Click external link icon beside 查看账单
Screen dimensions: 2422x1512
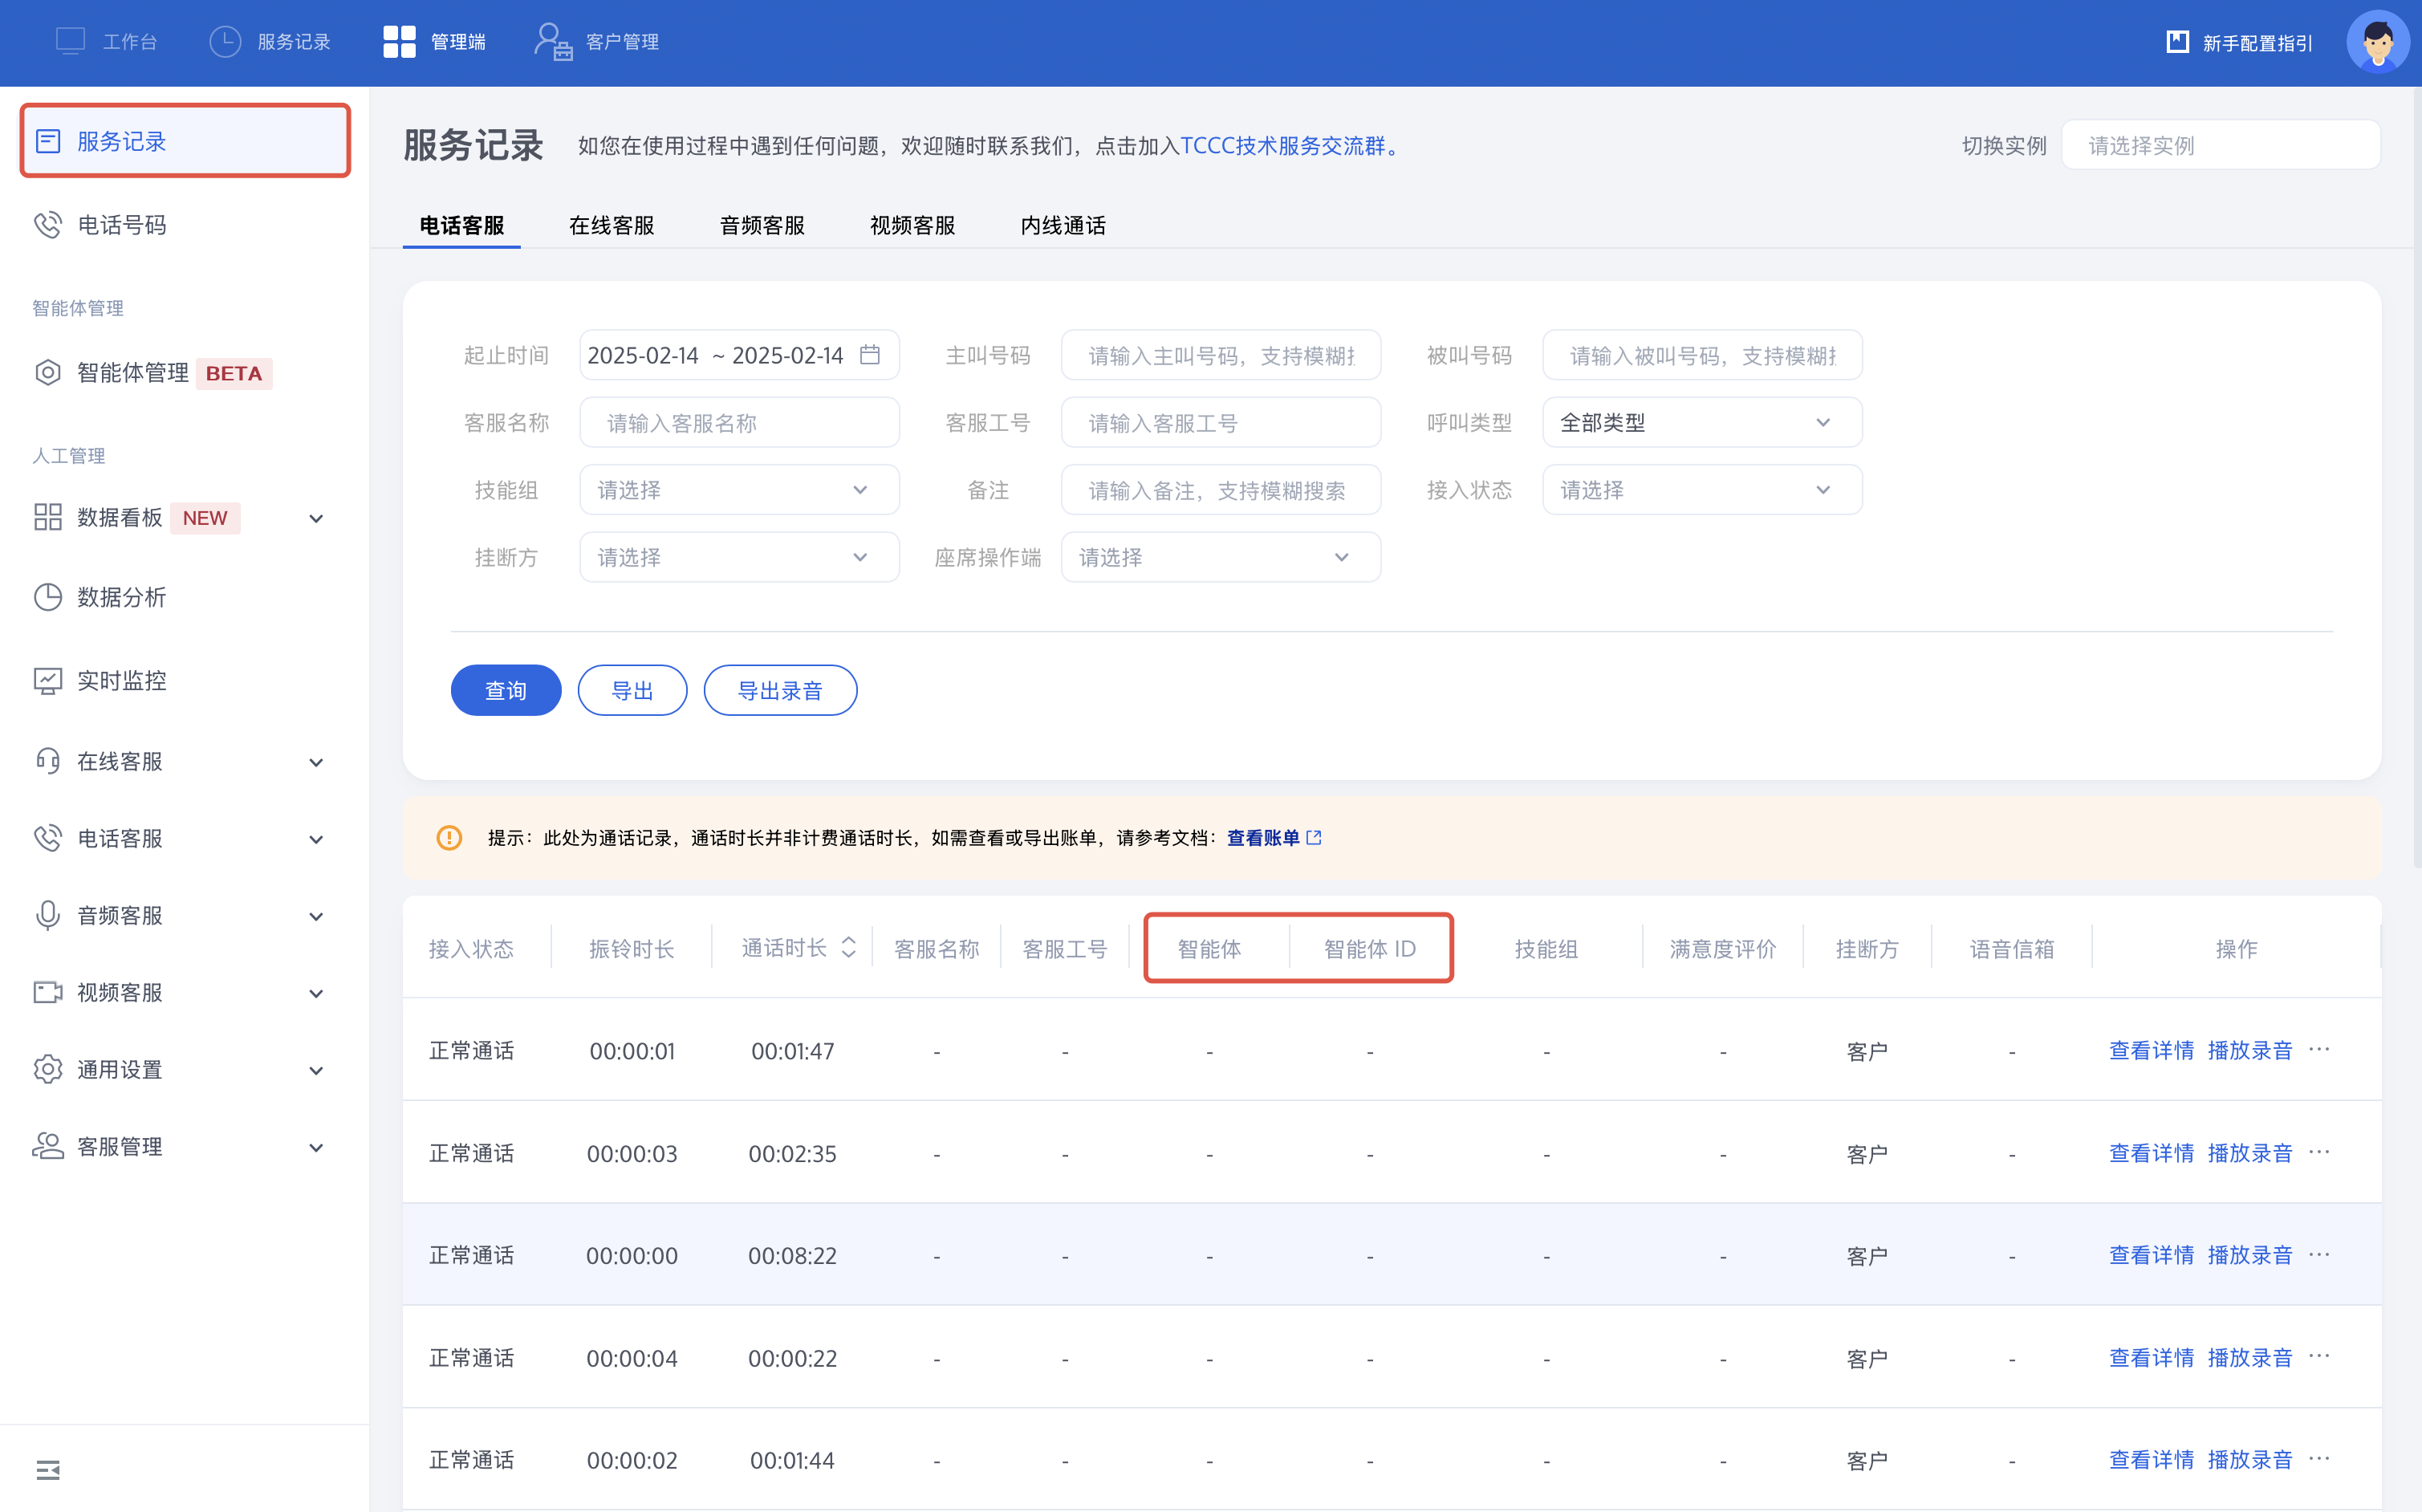pyautogui.click(x=1314, y=838)
